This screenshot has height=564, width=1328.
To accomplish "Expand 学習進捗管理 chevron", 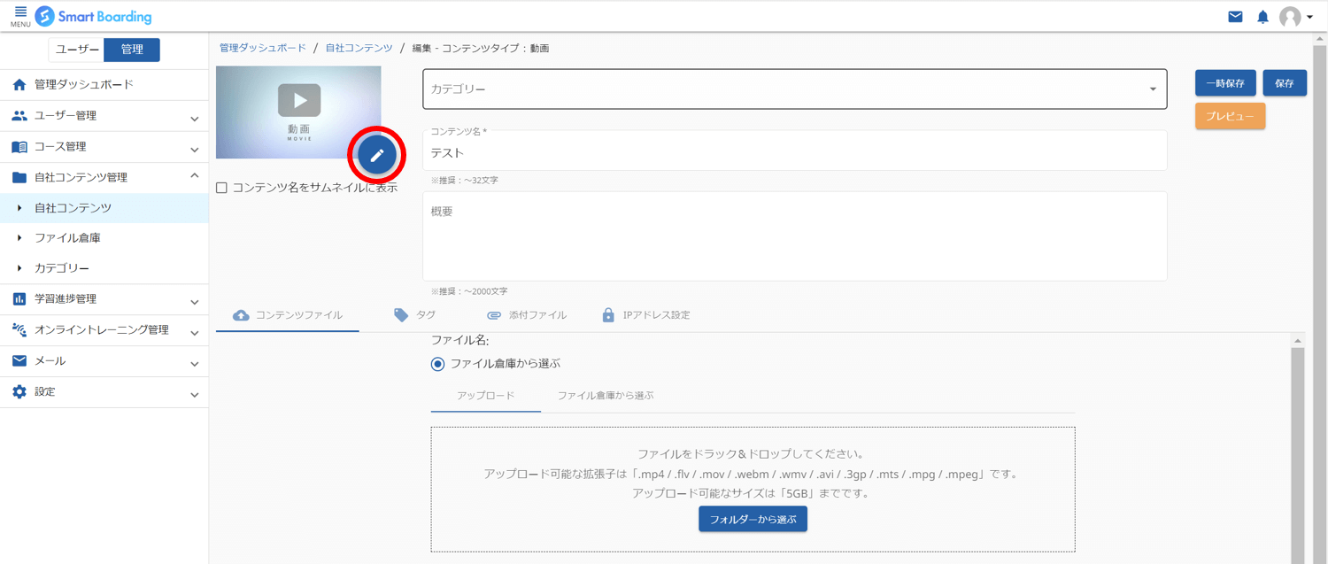I will click(195, 302).
